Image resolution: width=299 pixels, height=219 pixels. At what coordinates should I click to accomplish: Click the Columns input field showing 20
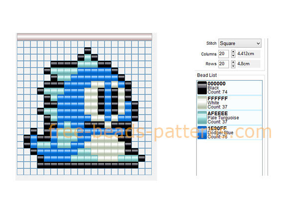(223, 54)
